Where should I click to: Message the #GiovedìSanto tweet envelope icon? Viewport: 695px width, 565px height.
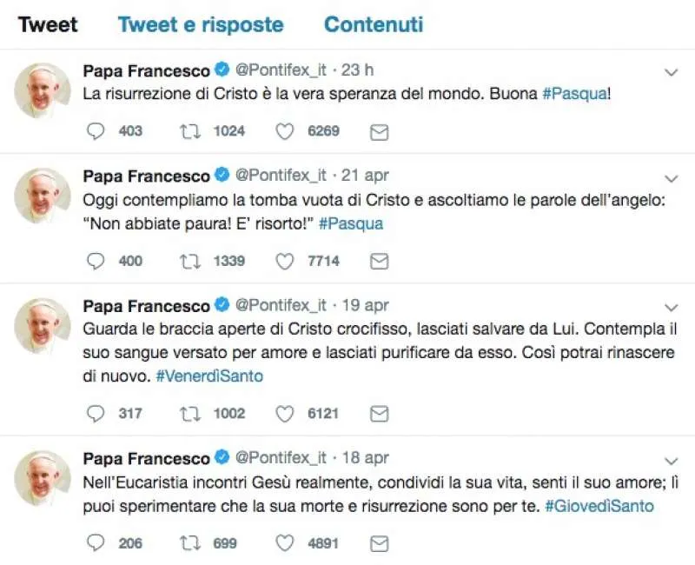point(379,543)
